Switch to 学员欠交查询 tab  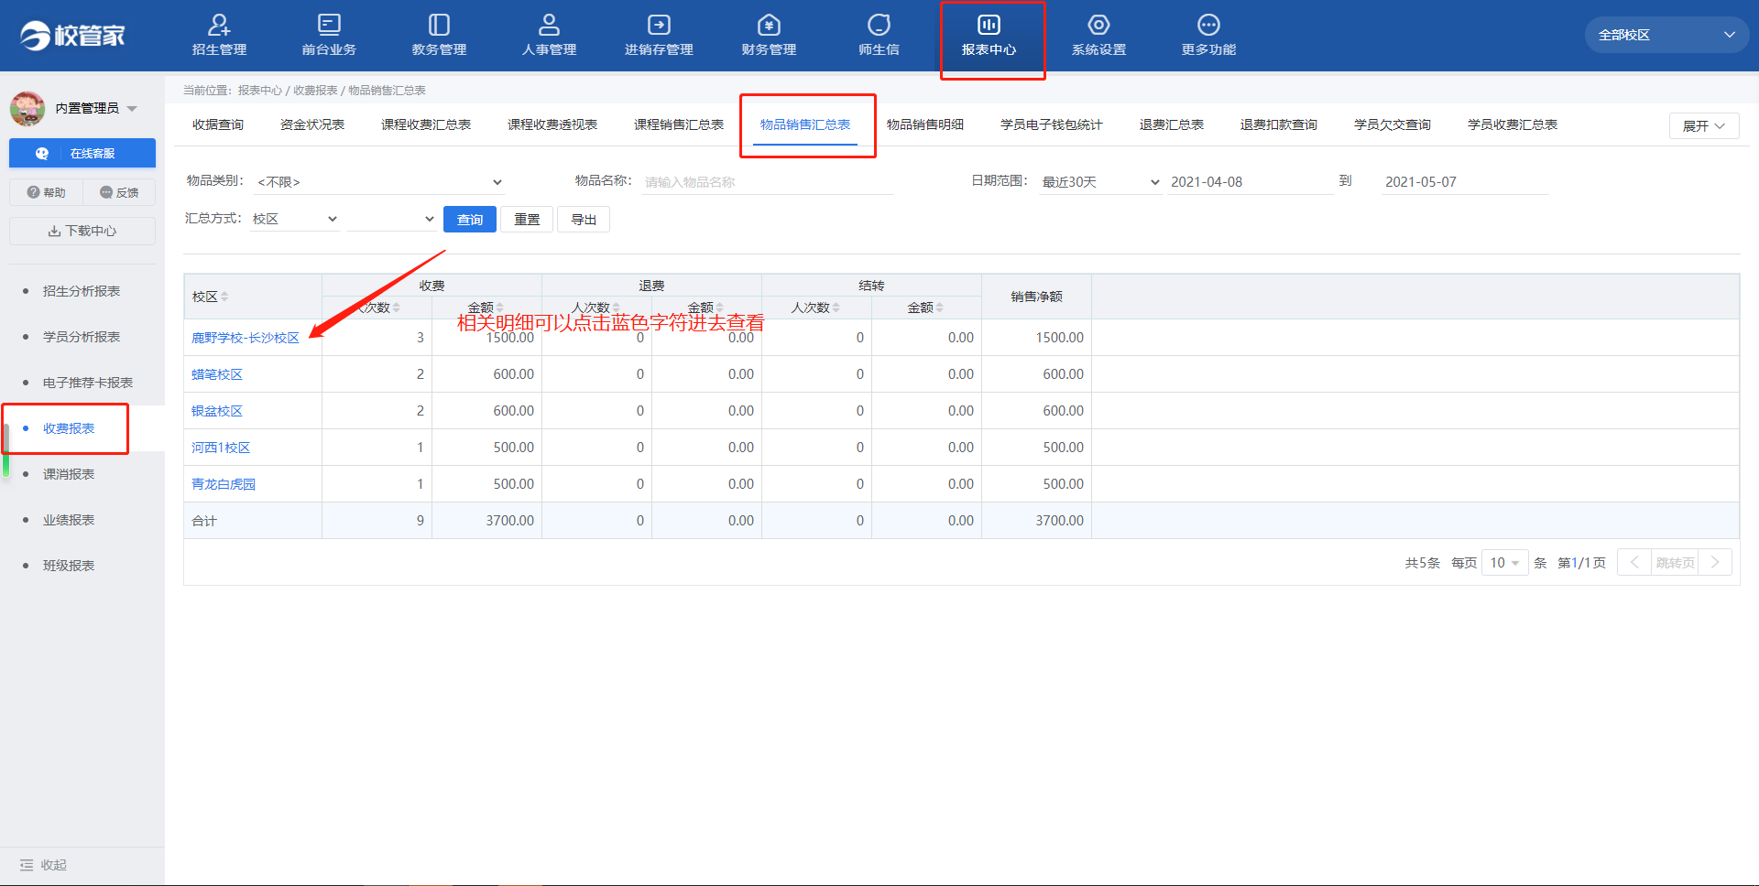coord(1393,124)
